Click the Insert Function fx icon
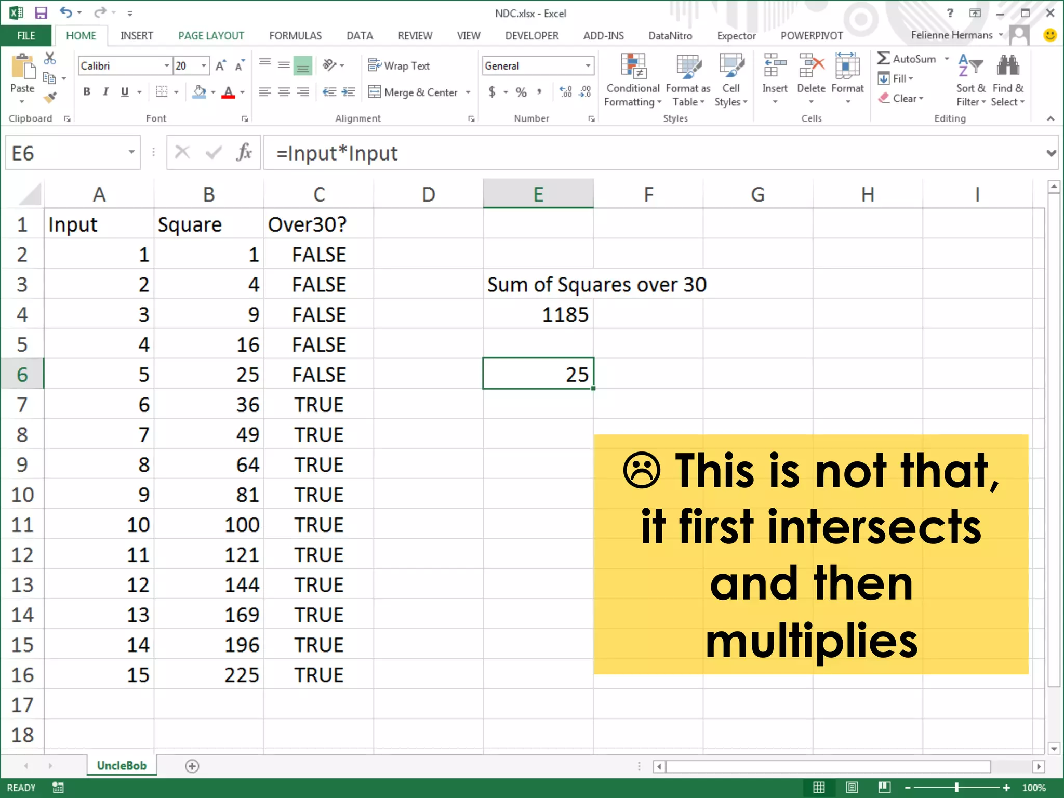Screen dimensions: 1064x798 244,153
